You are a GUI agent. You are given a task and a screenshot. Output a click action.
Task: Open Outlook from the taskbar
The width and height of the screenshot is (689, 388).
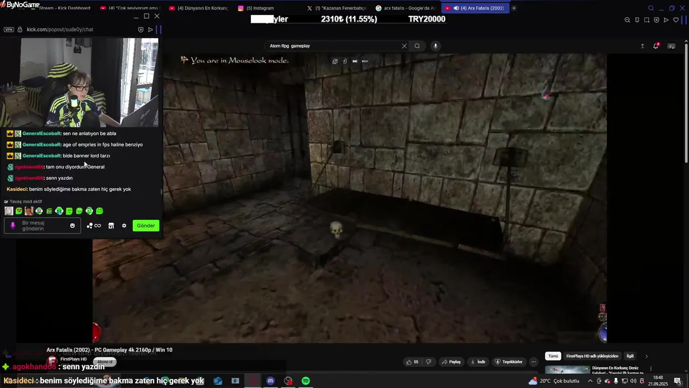point(217,381)
